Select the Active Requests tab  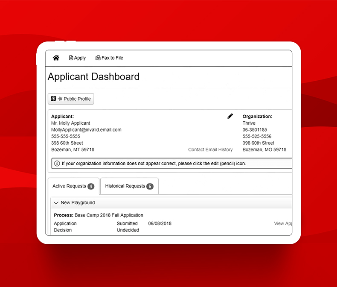69,186
